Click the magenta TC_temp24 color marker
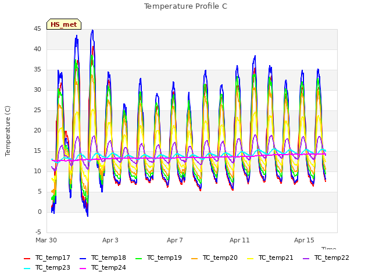The height and width of the screenshot is (279, 372). 83,269
